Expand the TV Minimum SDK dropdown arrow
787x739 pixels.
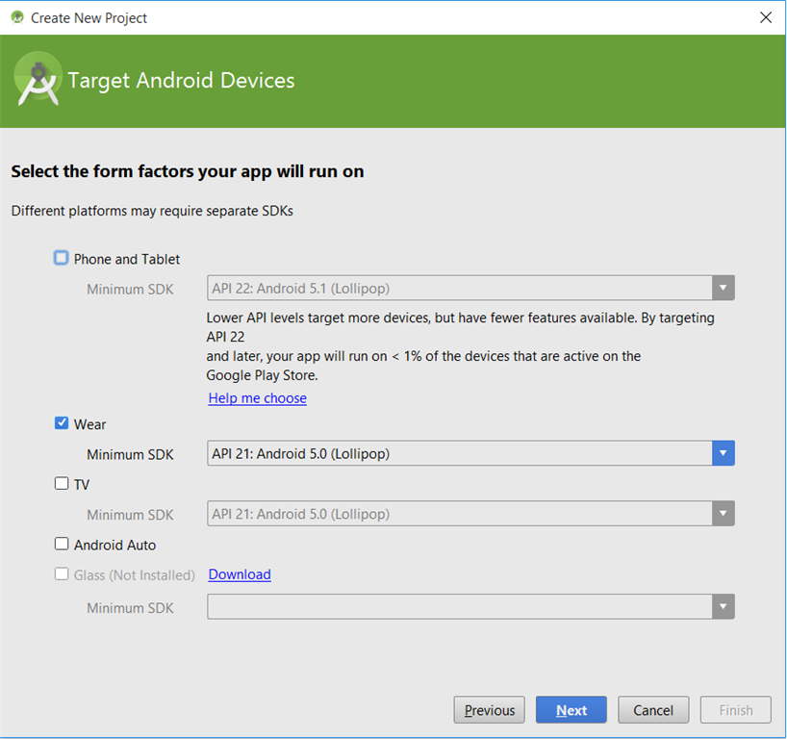[724, 514]
